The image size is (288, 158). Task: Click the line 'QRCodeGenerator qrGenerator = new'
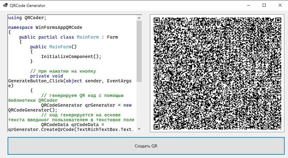86,105
